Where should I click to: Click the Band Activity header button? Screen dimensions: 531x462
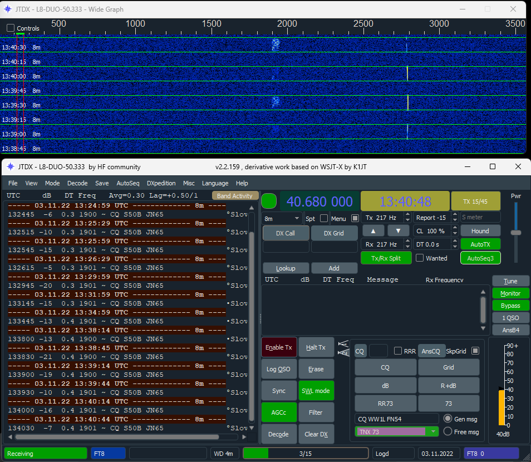235,196
